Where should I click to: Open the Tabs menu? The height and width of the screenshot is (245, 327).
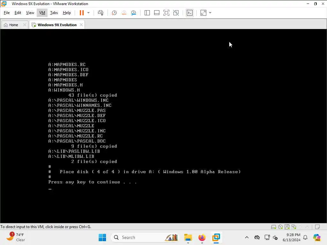[x=54, y=13]
